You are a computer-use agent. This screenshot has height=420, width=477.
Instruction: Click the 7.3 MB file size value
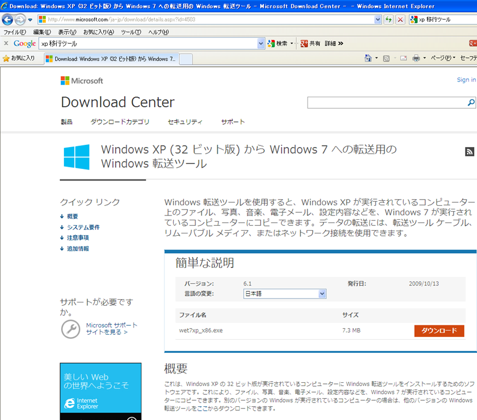(351, 330)
